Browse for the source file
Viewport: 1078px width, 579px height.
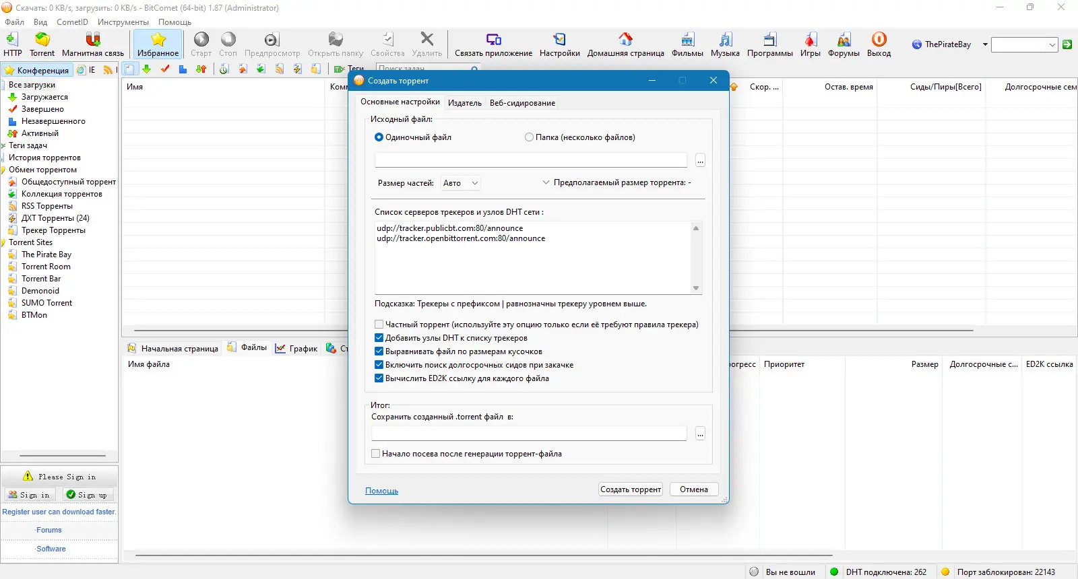[x=701, y=160]
